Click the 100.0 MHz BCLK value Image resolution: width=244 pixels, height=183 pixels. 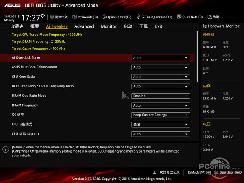pos(210,60)
